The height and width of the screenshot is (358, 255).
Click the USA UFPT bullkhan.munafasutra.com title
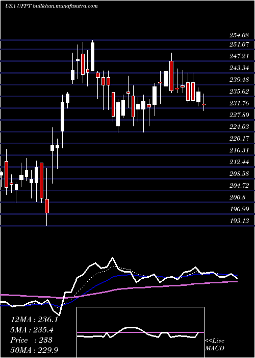click(51, 6)
